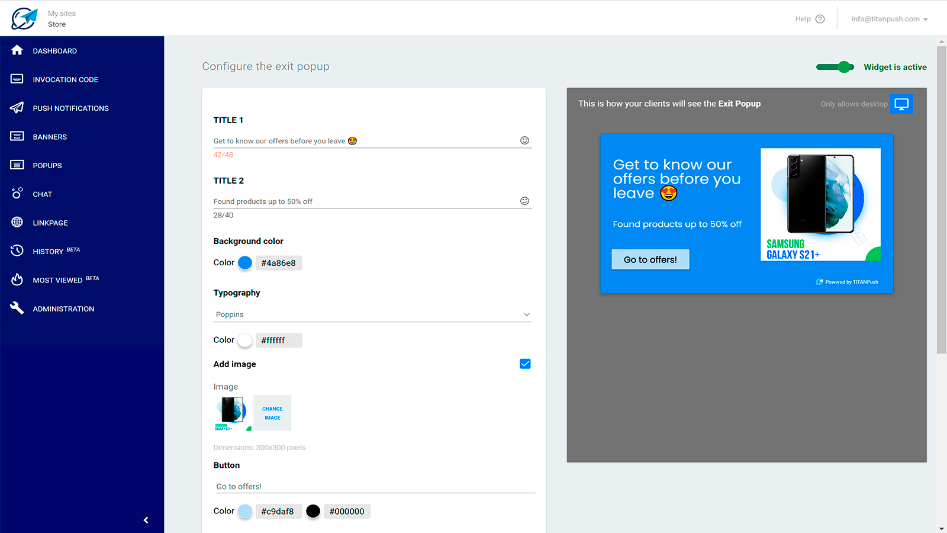Pick the blue background color swatch
Screen dimensions: 947x533
coord(245,263)
